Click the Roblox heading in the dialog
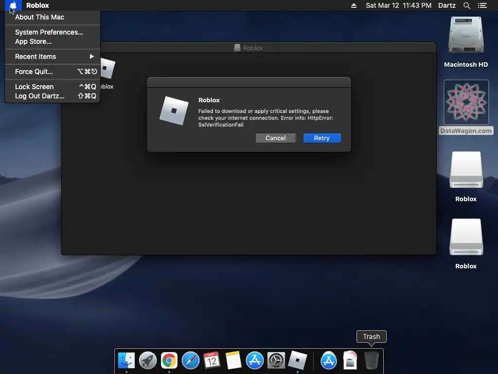498x374 pixels. pyautogui.click(x=209, y=100)
